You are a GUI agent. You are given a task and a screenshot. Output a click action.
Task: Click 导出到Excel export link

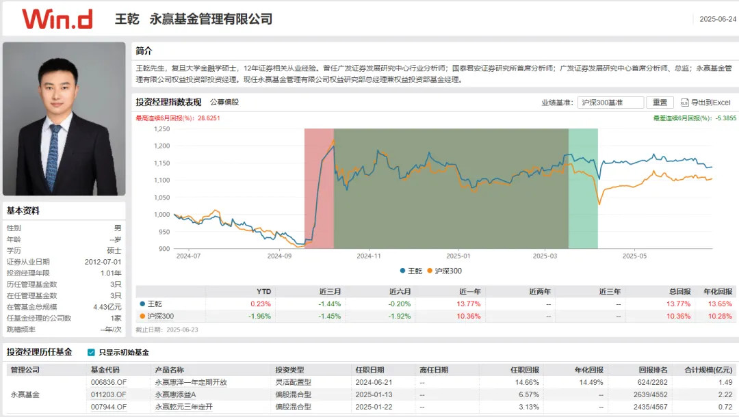tap(711, 103)
